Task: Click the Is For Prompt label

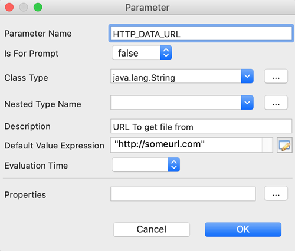Action: pos(31,54)
